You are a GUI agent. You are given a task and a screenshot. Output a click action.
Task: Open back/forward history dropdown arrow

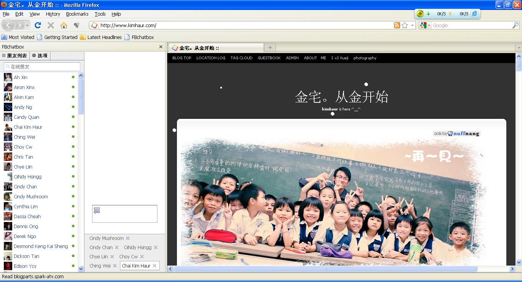[28, 25]
